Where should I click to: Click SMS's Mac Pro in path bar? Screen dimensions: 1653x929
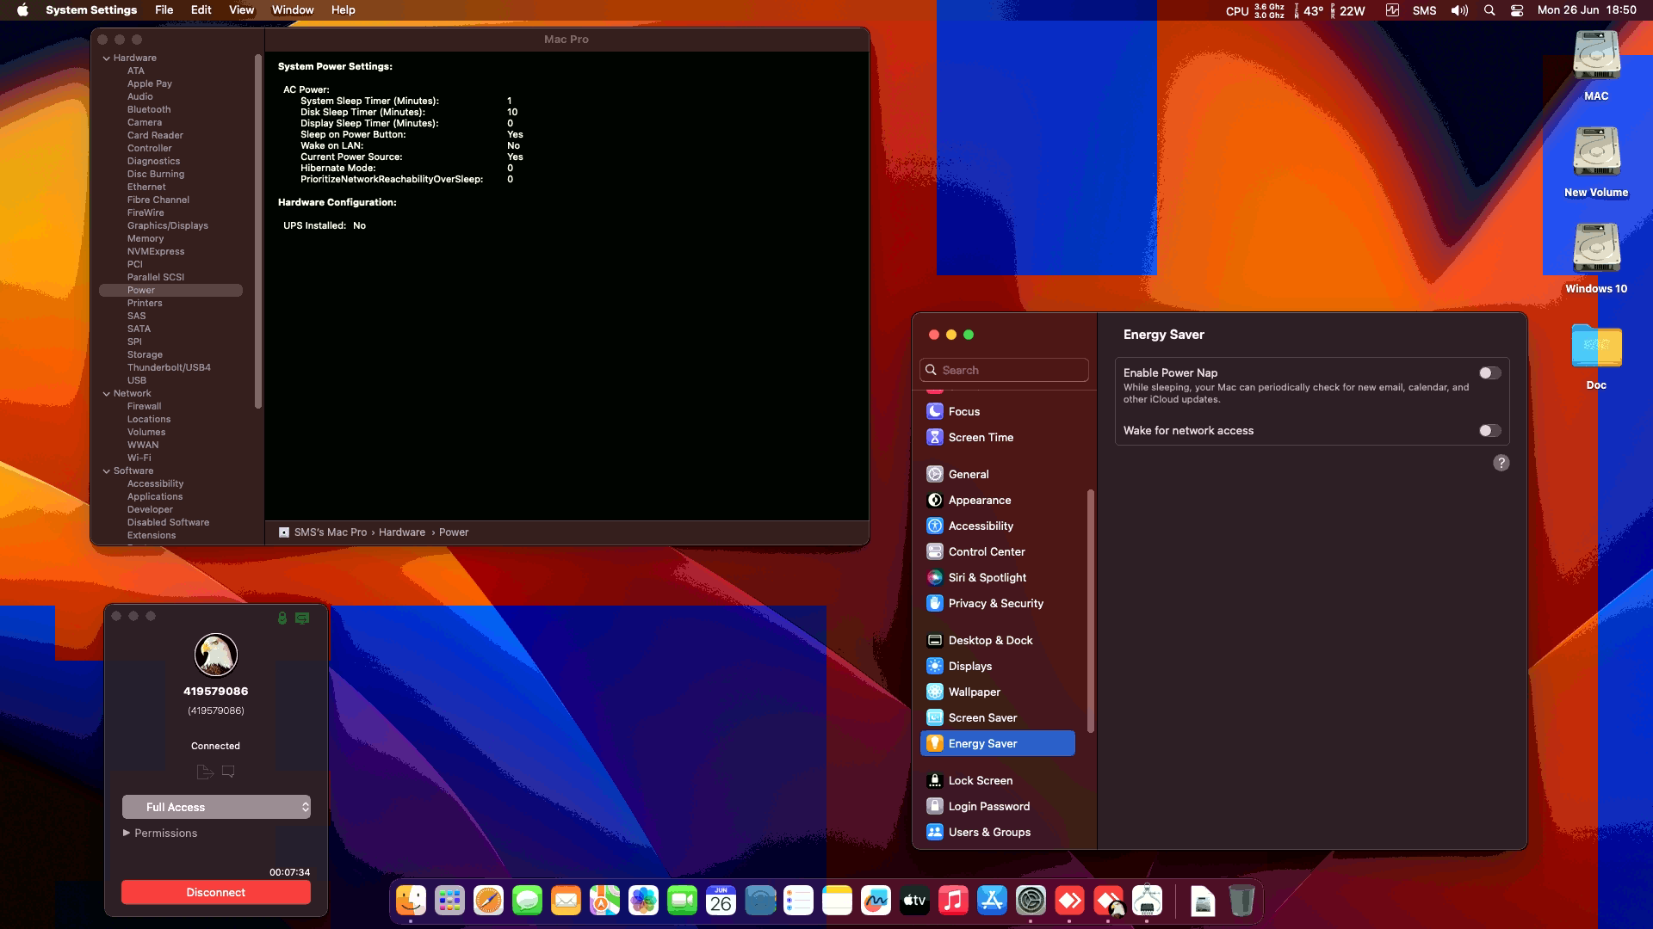pos(331,532)
